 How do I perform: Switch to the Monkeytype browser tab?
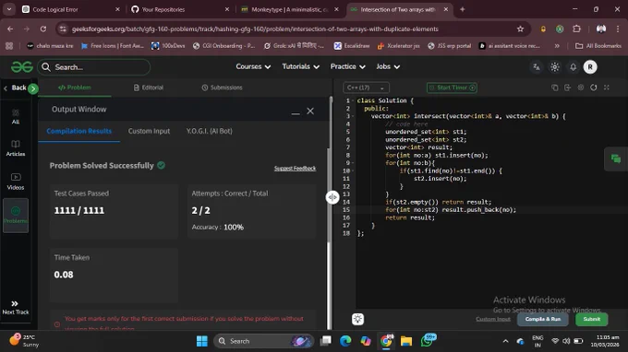(x=290, y=9)
